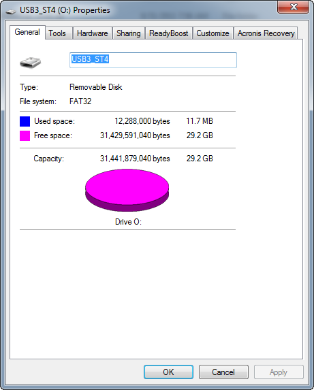Select the Sharing tab
Screen dimensions: 314x390
point(129,33)
